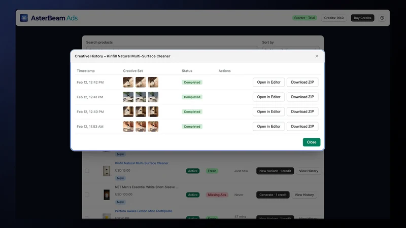Click the Fresh badge on Kinfill cleaner row
The width and height of the screenshot is (406, 228).
tap(212, 171)
